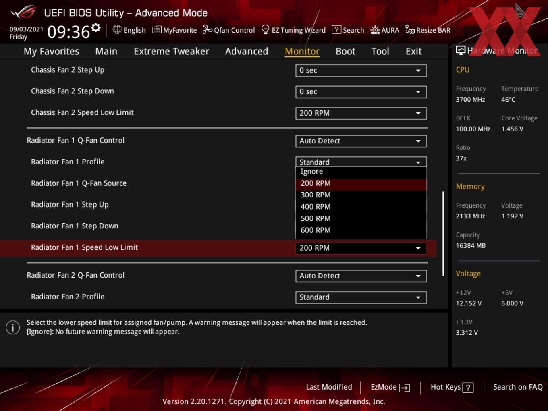Go to the Advanced tab
Screen dimensions: 548x411
pyautogui.click(x=247, y=51)
